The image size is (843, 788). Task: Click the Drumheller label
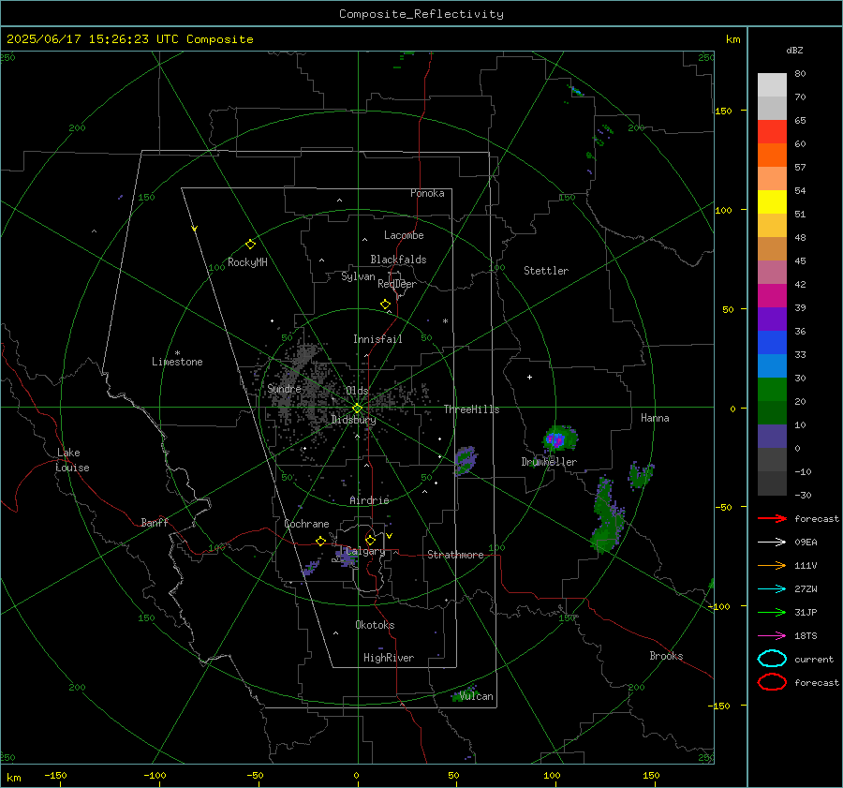click(549, 462)
